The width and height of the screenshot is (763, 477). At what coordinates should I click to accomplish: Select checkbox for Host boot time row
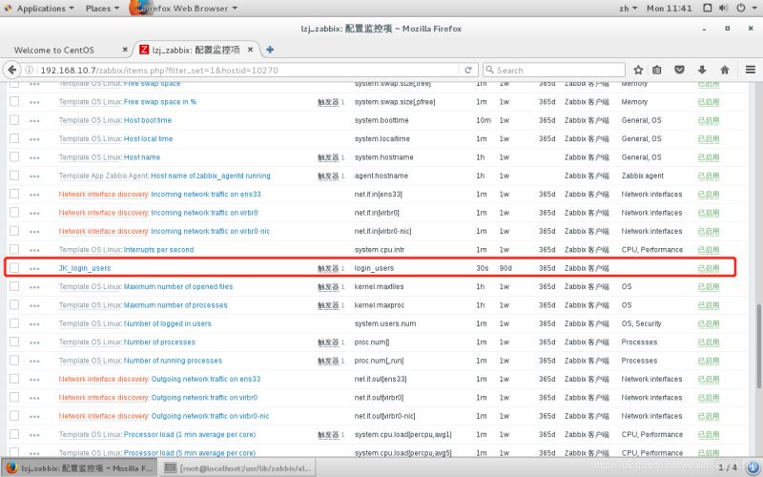pos(14,120)
